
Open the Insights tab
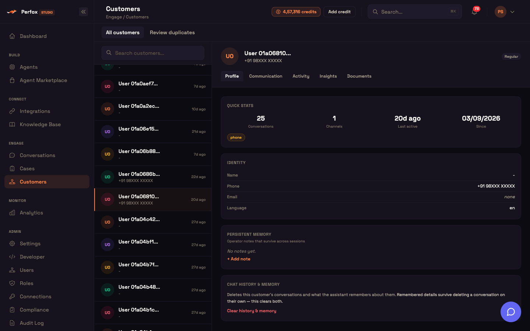328,76
